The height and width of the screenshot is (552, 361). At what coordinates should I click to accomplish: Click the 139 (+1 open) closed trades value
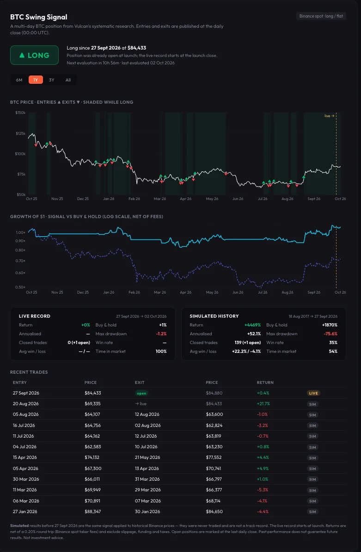click(x=247, y=343)
